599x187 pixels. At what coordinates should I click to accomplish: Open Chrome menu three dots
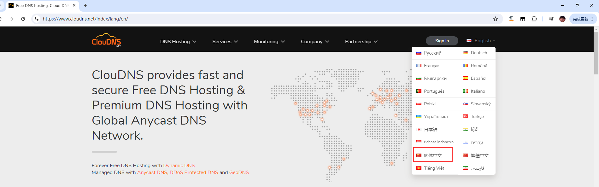point(592,19)
